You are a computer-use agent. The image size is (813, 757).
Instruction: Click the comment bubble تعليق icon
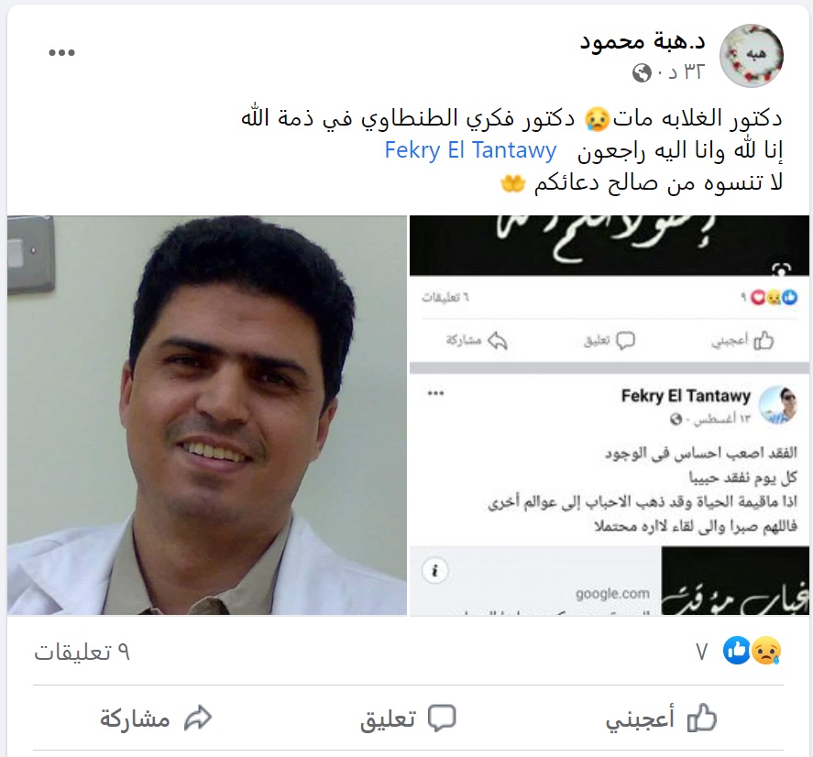(442, 719)
